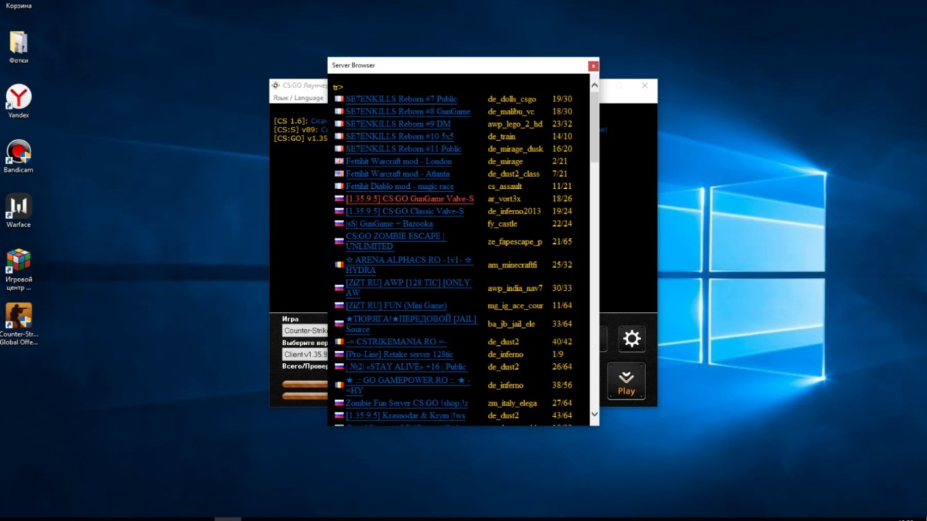
Task: Open SE7ENKILLS Reborn #7 Public server link
Action: point(401,99)
